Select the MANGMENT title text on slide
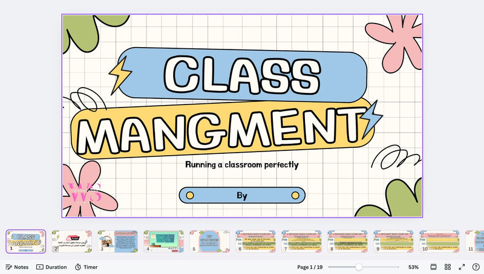 pyautogui.click(x=221, y=130)
